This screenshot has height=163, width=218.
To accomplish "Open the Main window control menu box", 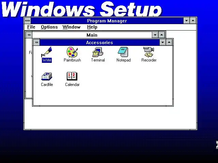I will pyautogui.click(x=29, y=35).
